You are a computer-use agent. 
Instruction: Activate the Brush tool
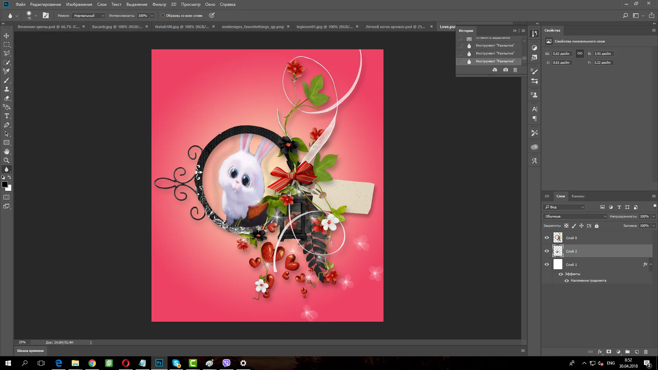click(x=6, y=81)
